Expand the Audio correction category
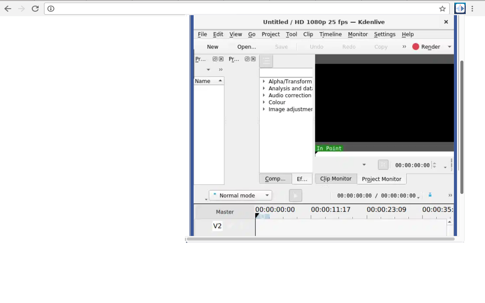 264,95
